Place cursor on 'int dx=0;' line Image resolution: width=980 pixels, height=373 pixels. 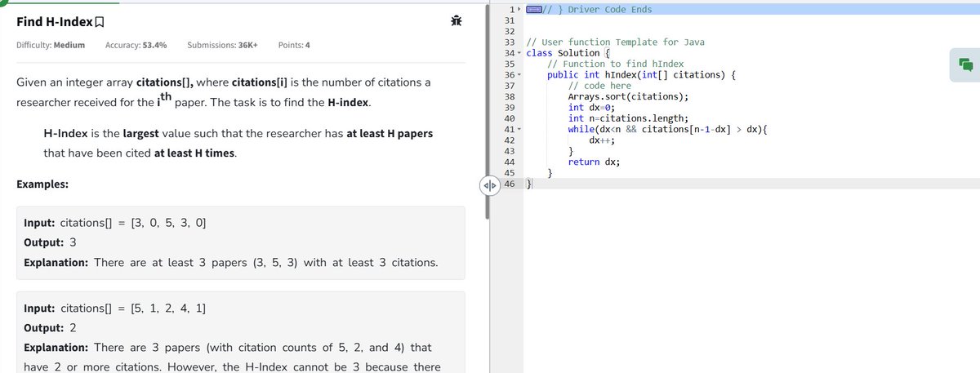(x=591, y=107)
